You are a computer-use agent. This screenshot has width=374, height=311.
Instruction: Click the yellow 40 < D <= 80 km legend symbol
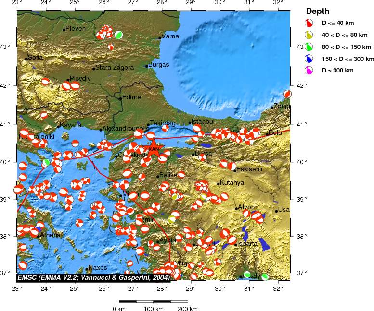click(310, 35)
